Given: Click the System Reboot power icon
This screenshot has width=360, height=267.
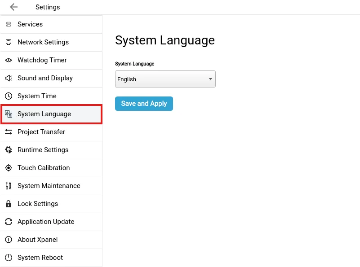Looking at the screenshot, I should 8,258.
